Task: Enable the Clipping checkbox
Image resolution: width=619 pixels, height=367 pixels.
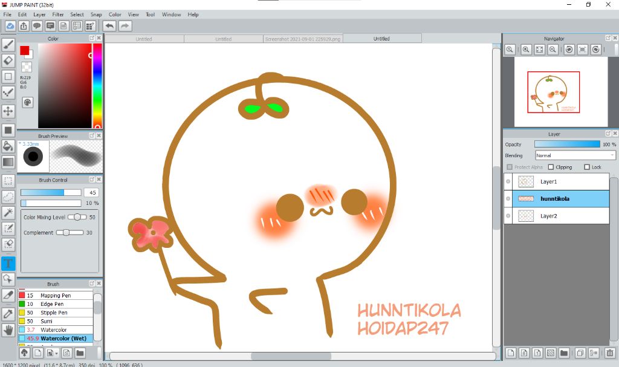Action: tap(551, 167)
